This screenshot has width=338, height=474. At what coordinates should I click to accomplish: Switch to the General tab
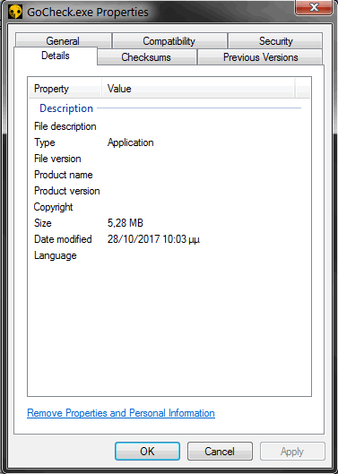coord(63,41)
